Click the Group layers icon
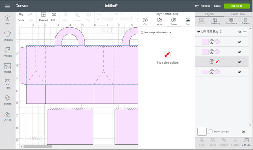Image resolution: width=253 pixels, height=150 pixels. click(201, 21)
